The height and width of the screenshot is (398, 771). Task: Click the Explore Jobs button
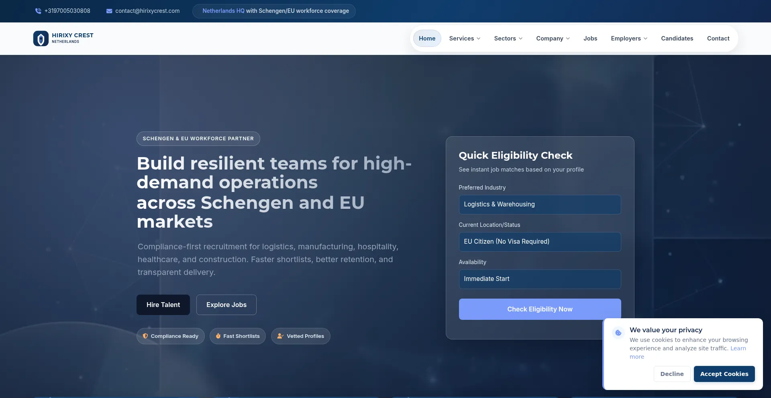[226, 305]
